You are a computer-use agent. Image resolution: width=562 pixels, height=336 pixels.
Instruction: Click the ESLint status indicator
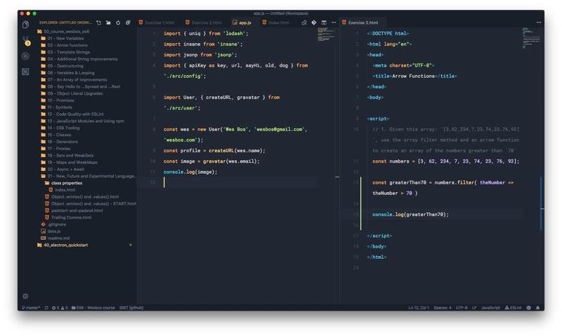(514, 307)
